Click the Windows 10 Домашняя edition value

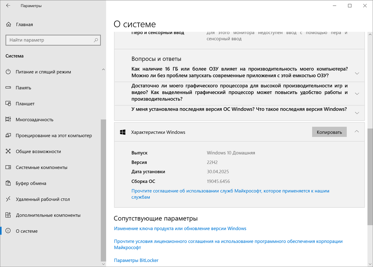(231, 153)
